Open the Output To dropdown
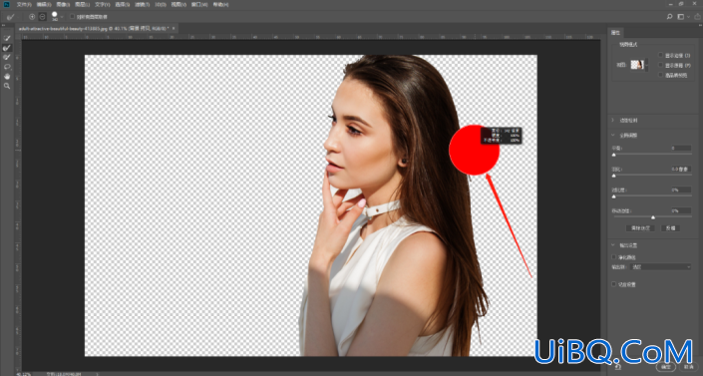Viewport: 703px width, 376px height. pos(661,267)
